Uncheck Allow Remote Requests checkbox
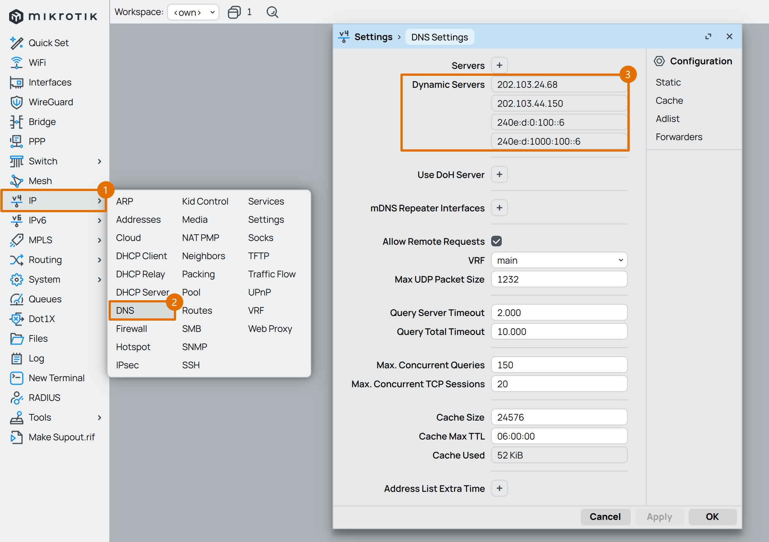The height and width of the screenshot is (542, 769). [496, 241]
